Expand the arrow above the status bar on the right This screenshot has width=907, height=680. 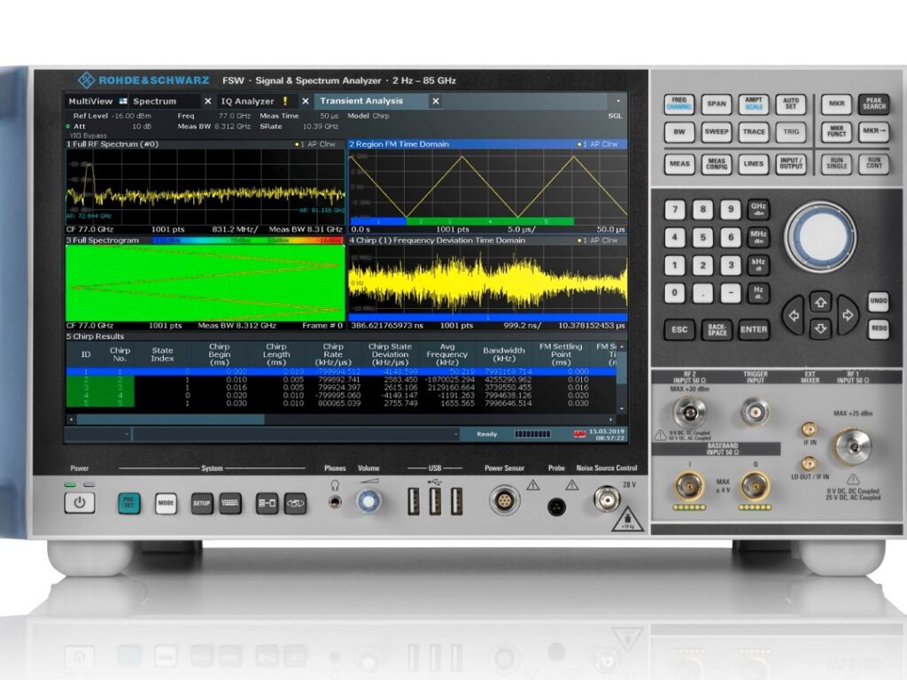tap(611, 419)
